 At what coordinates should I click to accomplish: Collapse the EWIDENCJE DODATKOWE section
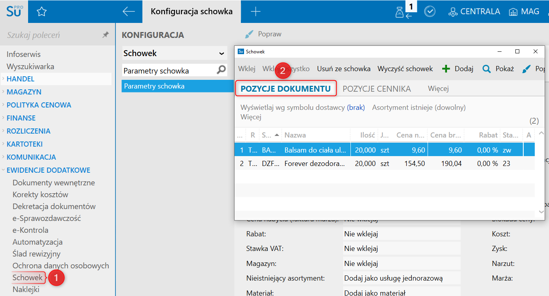click(x=3, y=170)
